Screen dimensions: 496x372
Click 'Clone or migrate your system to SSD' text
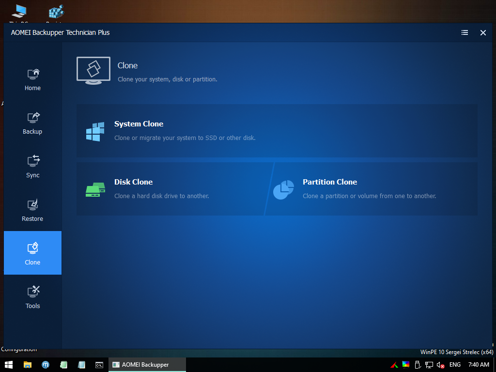tap(185, 138)
